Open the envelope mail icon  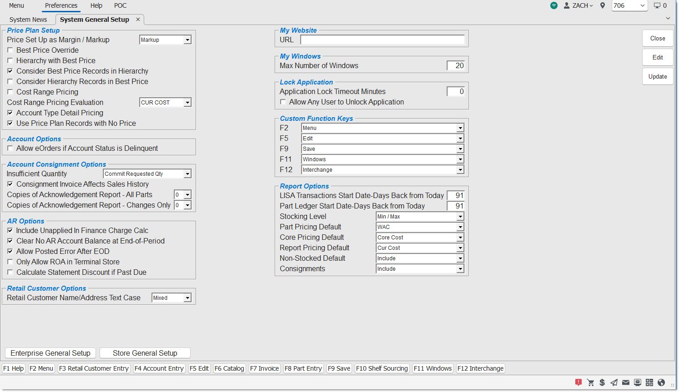626,382
